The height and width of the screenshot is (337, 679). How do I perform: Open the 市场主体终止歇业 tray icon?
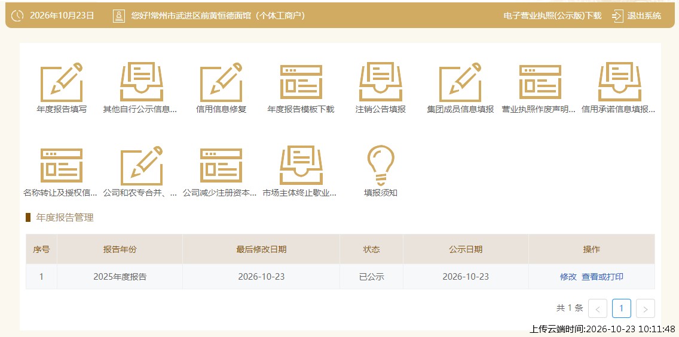coord(301,165)
